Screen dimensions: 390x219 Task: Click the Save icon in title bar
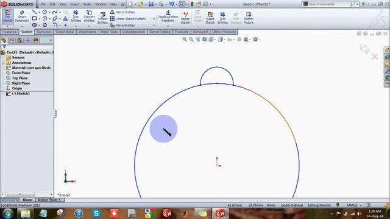(151, 4)
